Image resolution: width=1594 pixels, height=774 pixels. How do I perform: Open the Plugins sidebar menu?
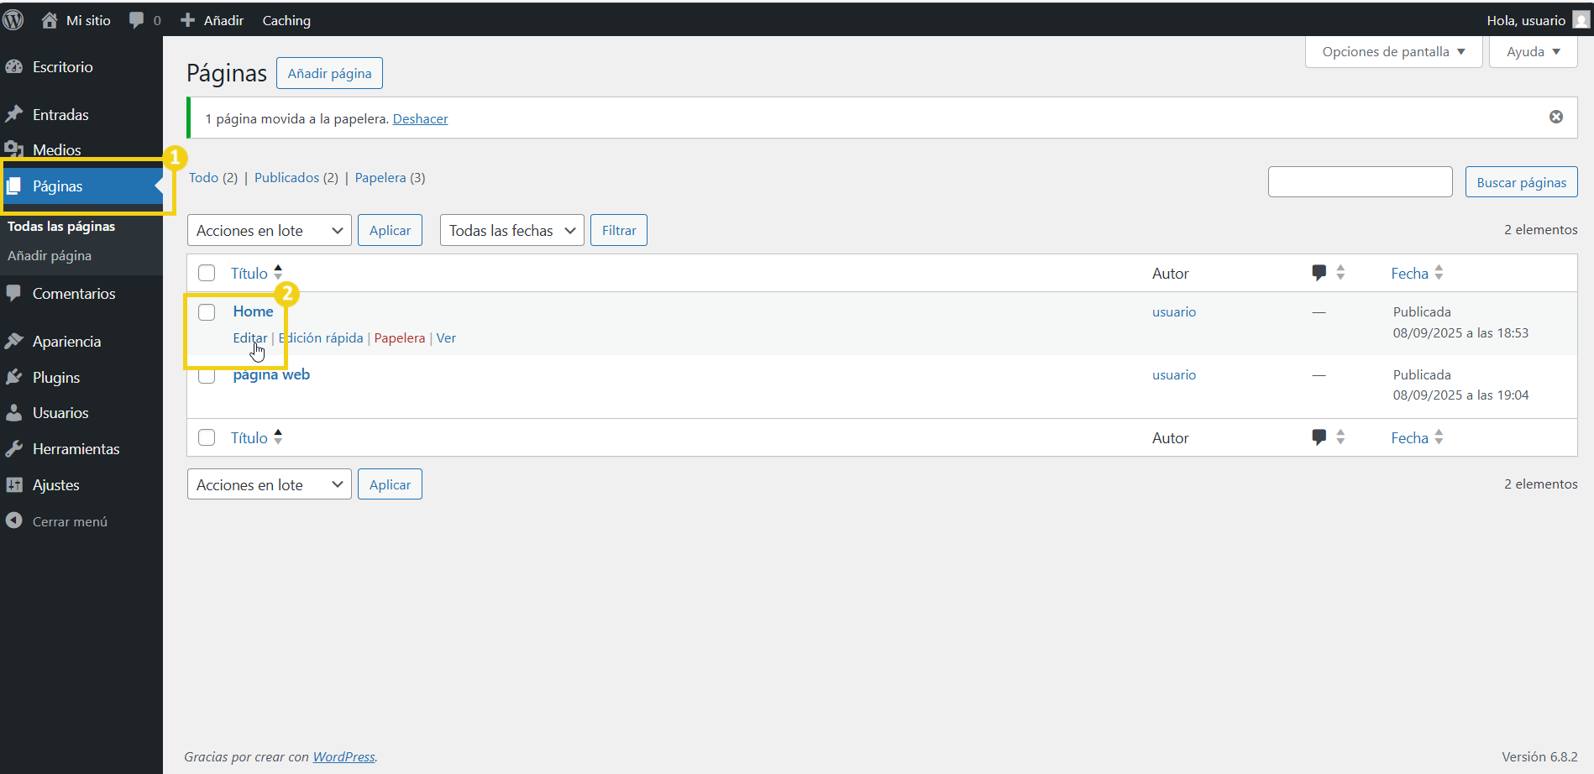pos(56,378)
